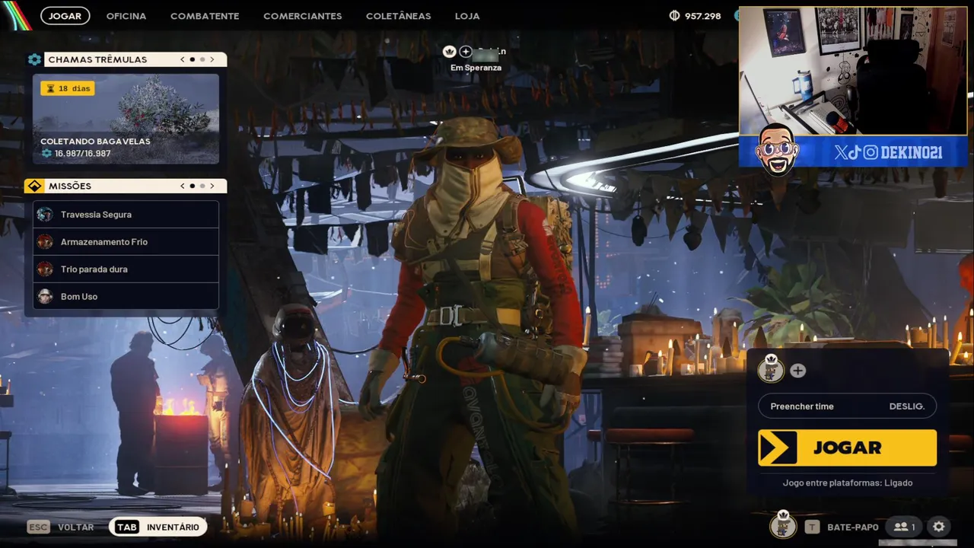Click the X logo on stream banner
The image size is (974, 548).
click(x=840, y=152)
